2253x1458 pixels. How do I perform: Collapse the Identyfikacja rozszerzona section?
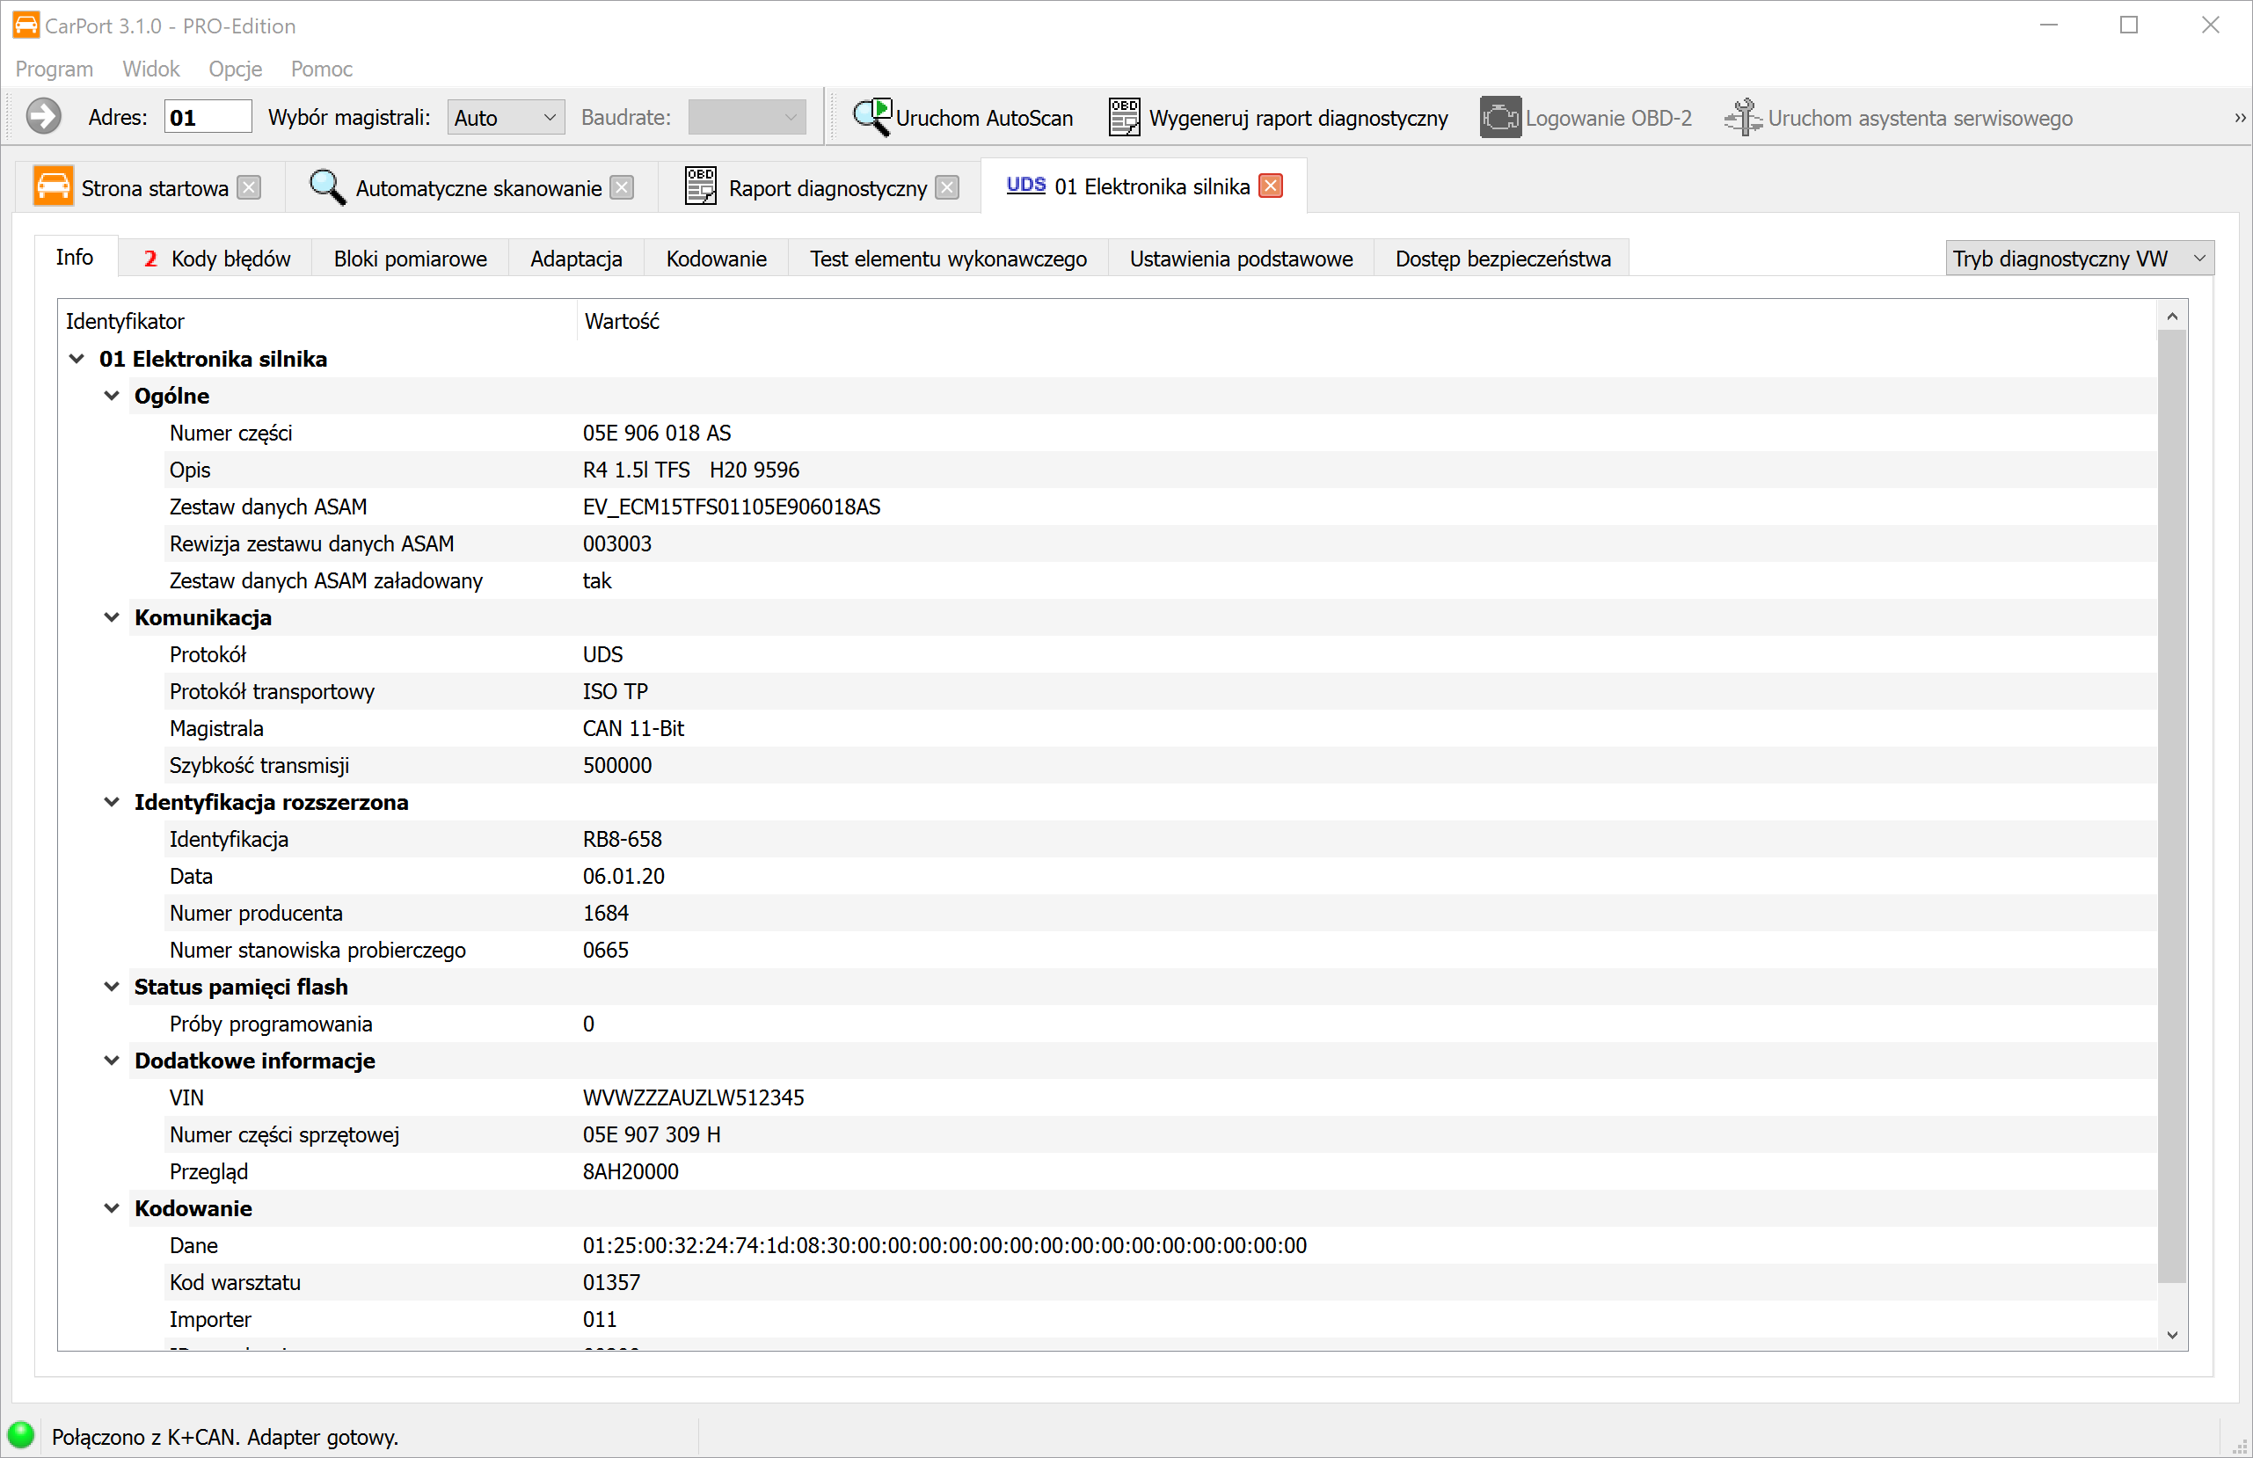[x=111, y=802]
